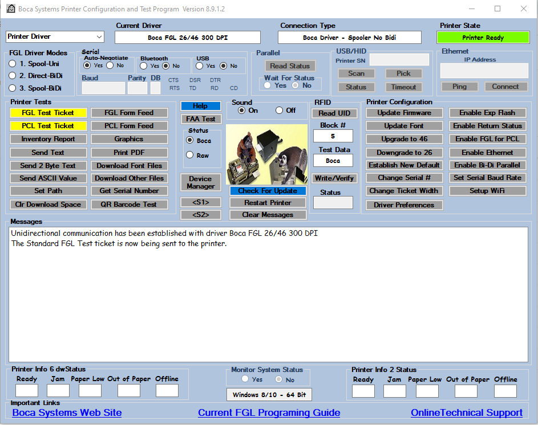Print the FGL Test Ticket

[x=48, y=113]
